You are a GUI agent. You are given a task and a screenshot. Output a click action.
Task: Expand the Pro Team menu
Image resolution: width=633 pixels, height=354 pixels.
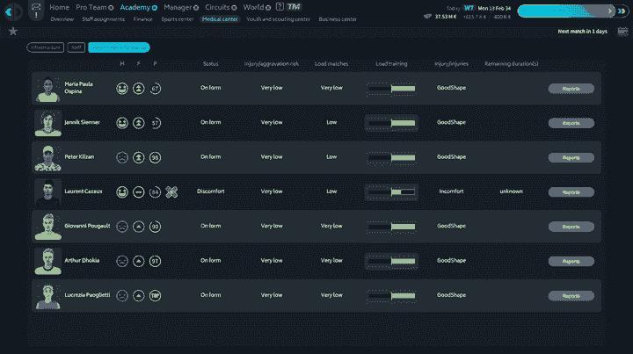coord(95,7)
